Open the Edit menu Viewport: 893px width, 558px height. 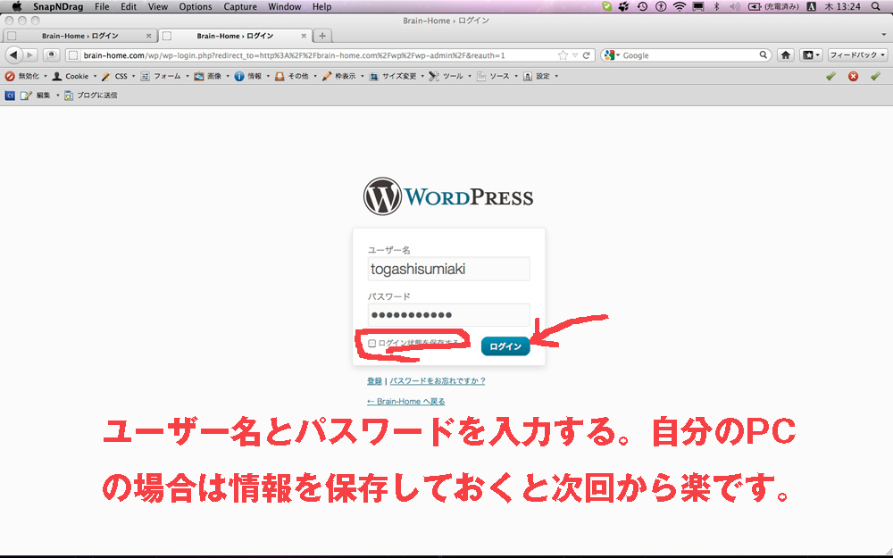tap(129, 7)
